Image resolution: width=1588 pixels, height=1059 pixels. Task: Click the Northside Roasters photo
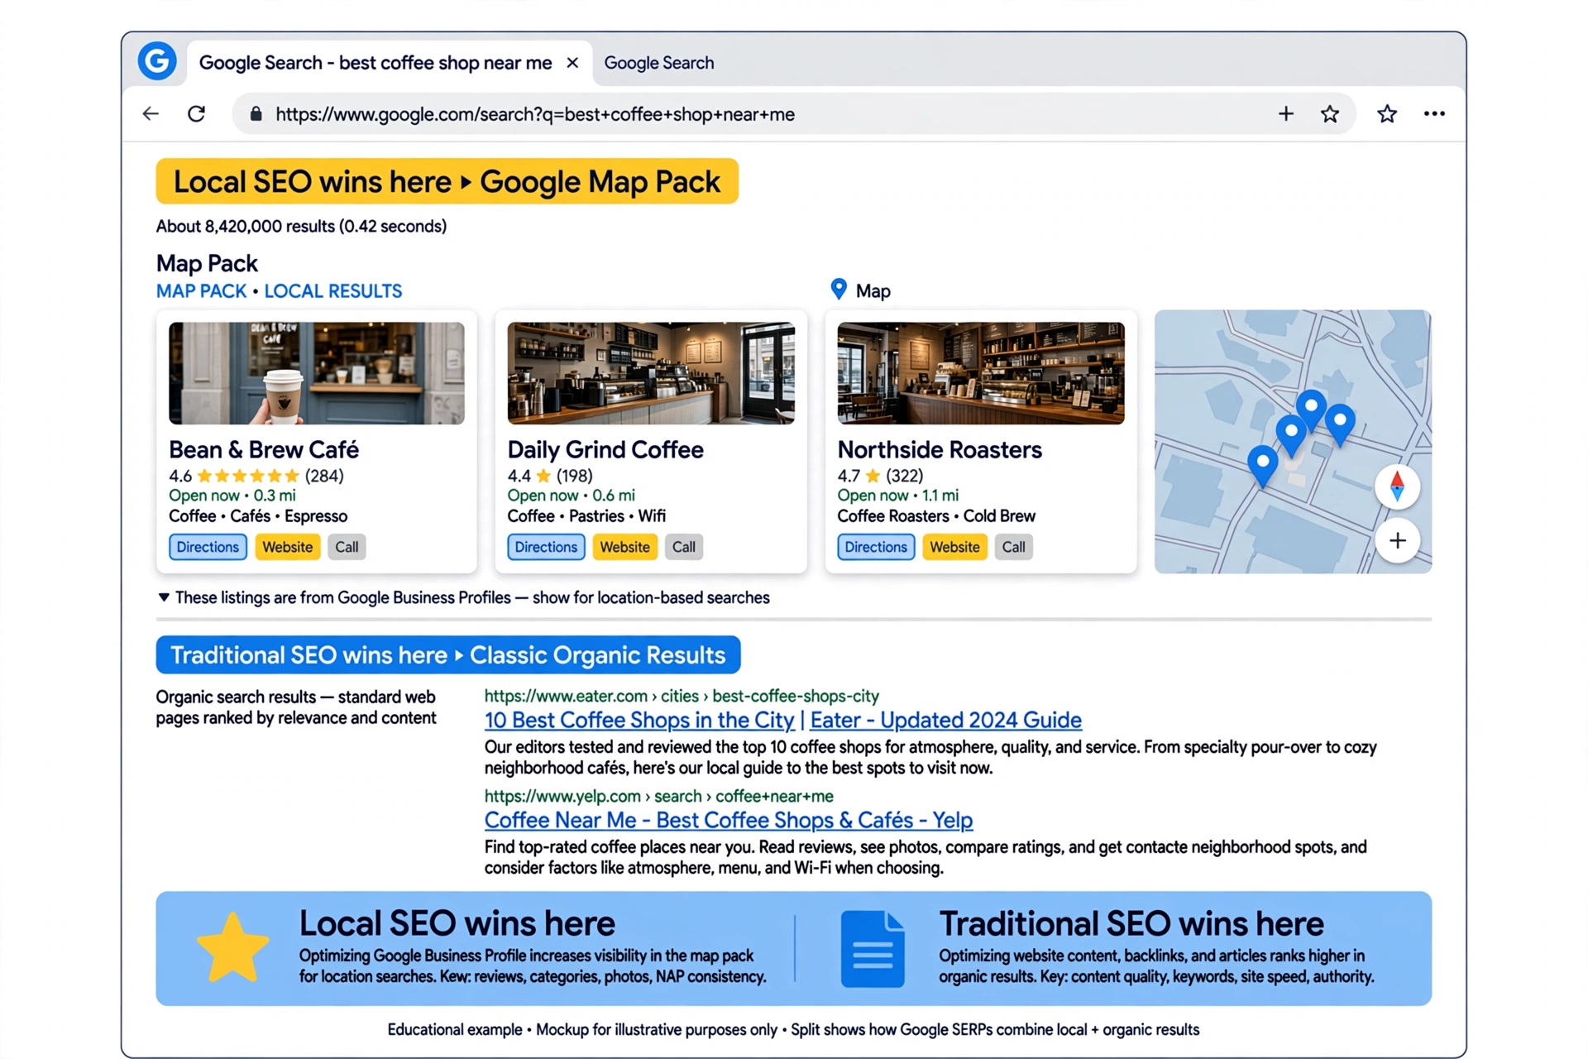pos(981,373)
